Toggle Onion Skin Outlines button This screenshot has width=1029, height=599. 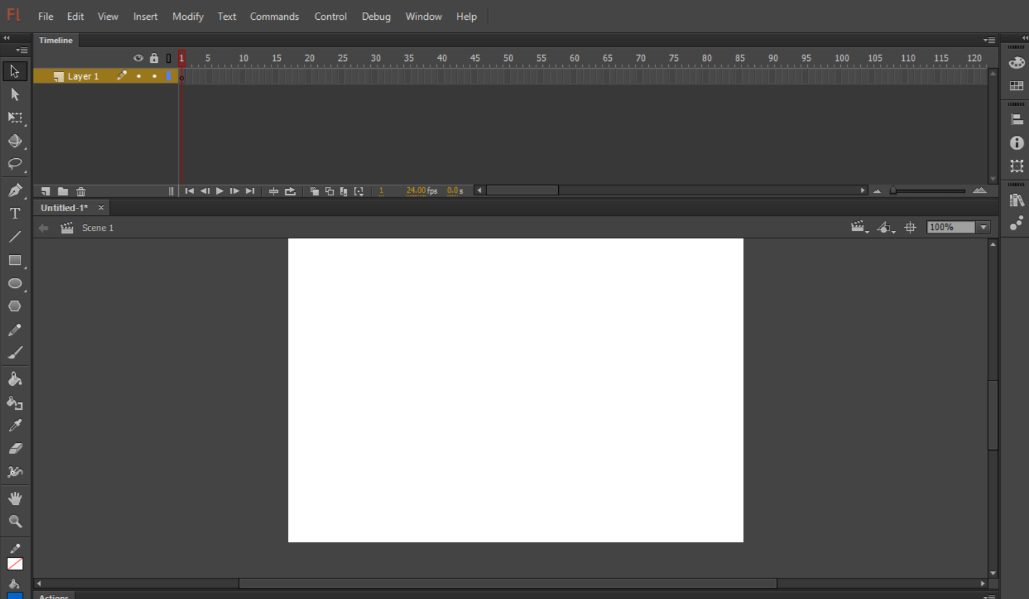(x=329, y=191)
